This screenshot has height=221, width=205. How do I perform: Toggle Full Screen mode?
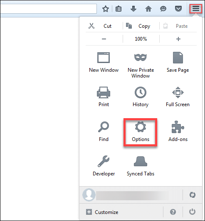(178, 97)
